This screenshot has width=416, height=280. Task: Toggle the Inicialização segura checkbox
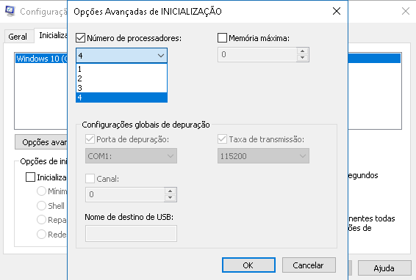point(30,177)
